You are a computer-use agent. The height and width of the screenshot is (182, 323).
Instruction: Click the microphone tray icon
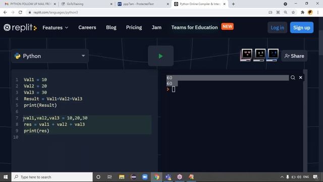(288, 177)
